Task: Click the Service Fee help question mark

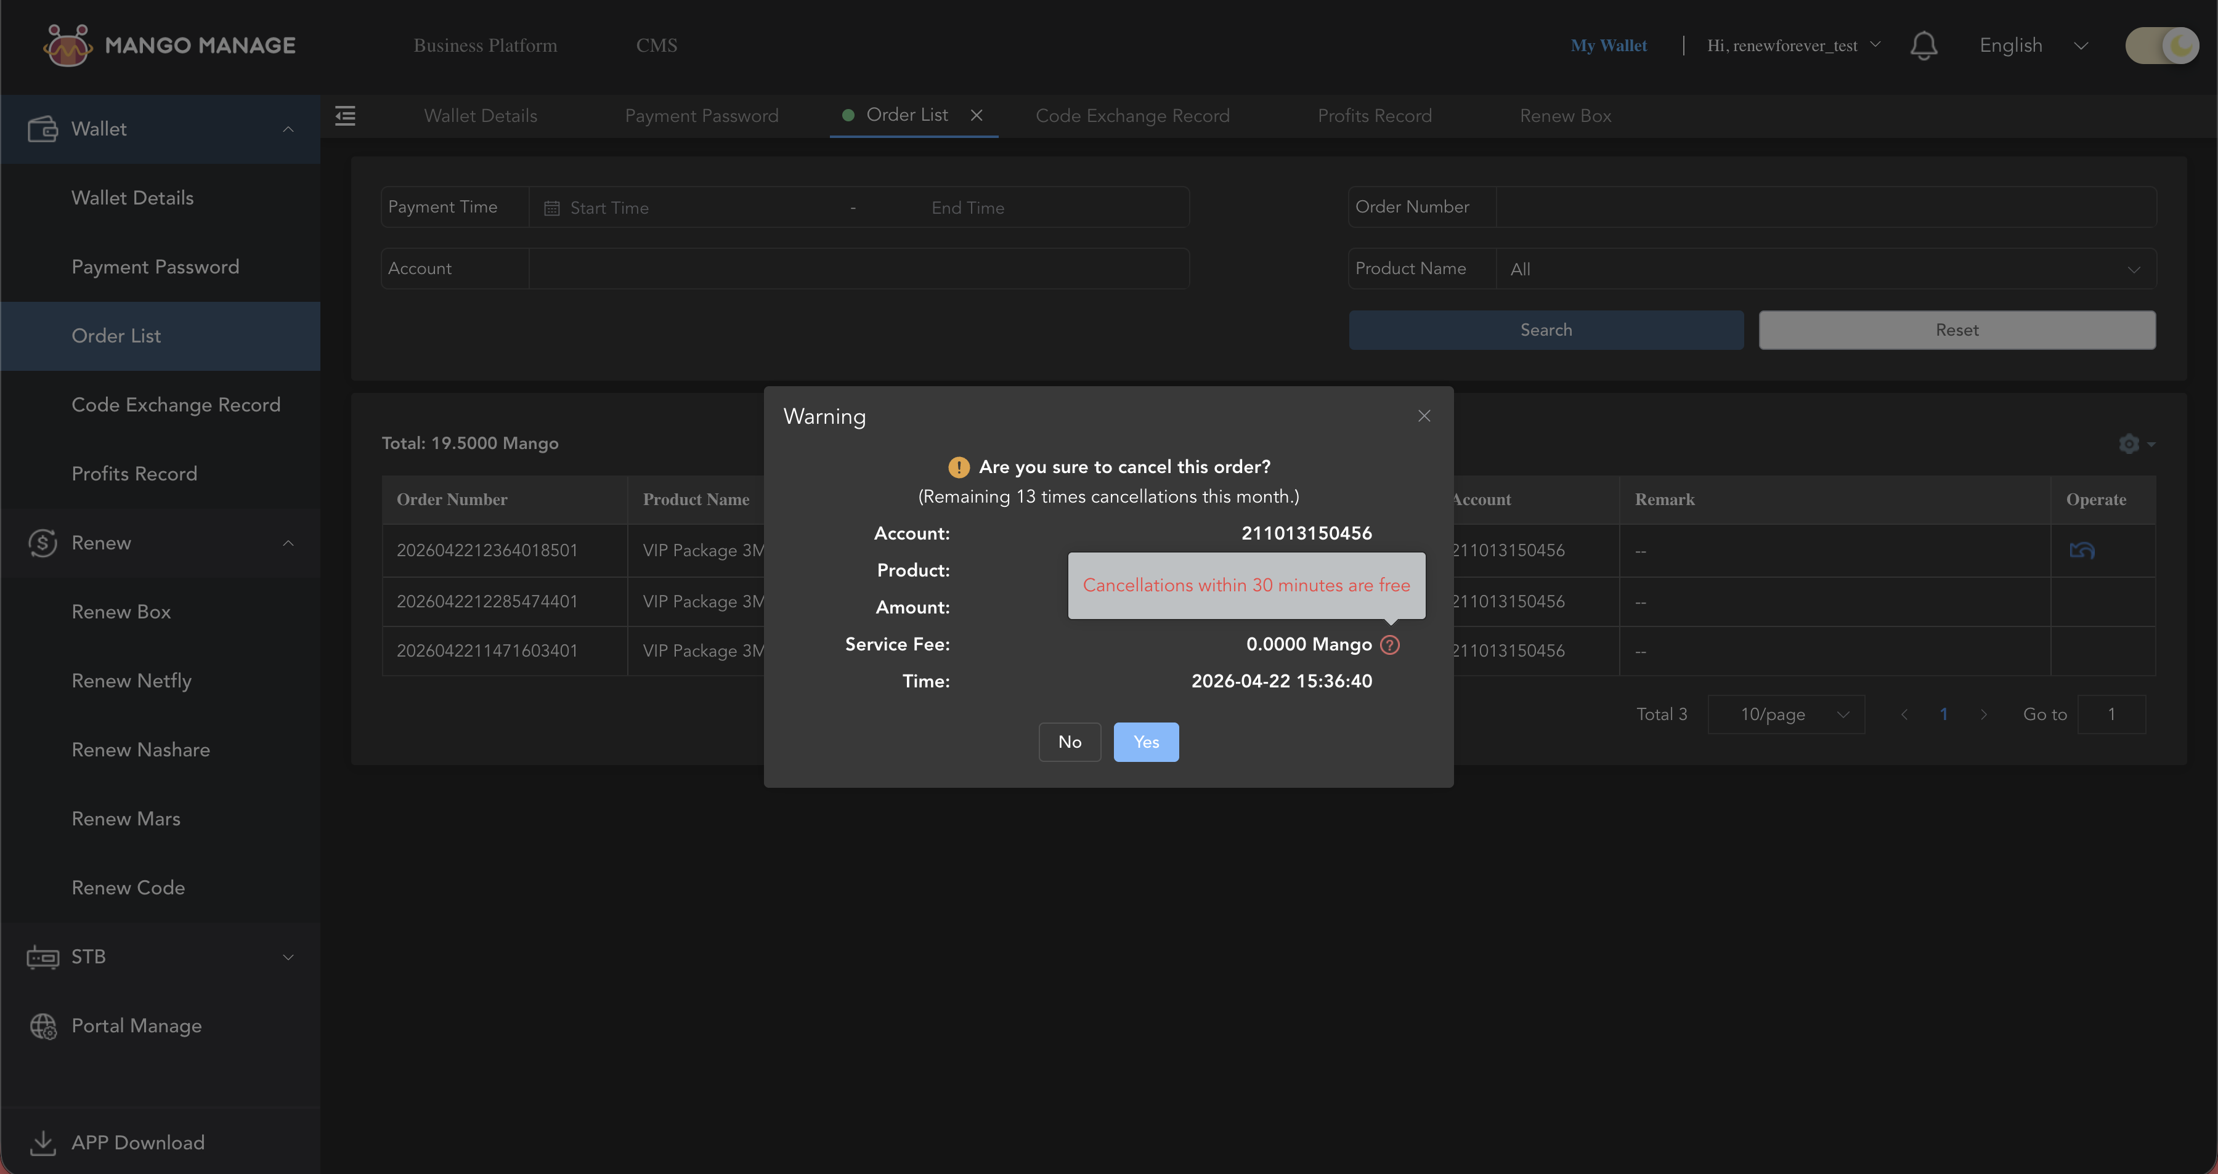Action: [x=1390, y=645]
